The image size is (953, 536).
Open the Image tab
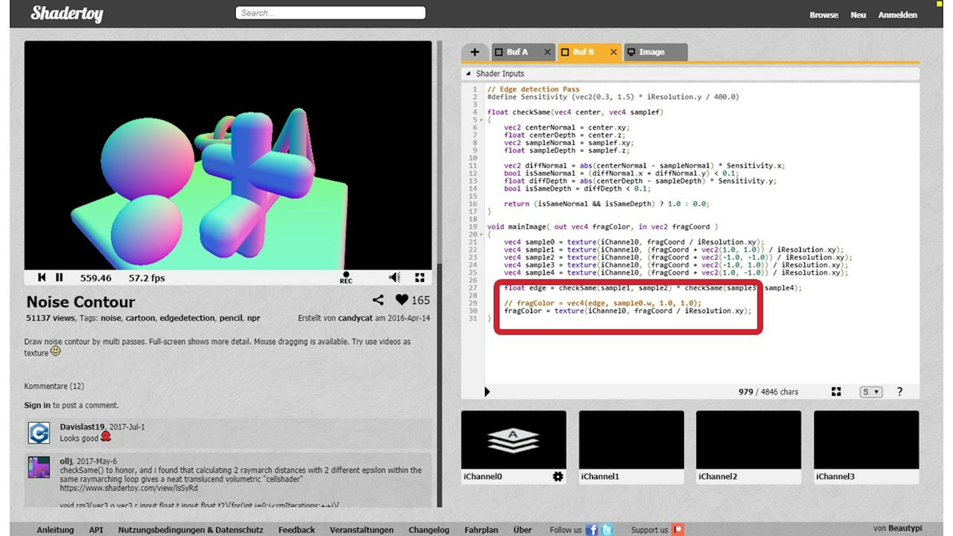pos(653,52)
